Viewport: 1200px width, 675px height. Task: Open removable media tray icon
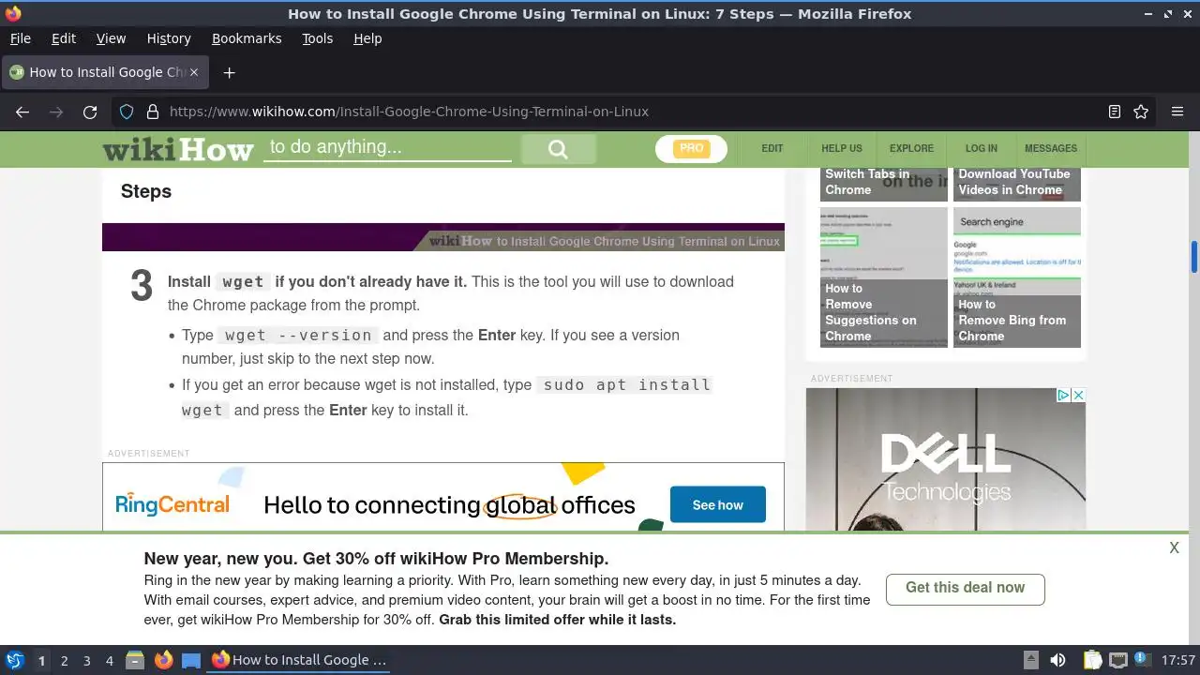pyautogui.click(x=1030, y=660)
